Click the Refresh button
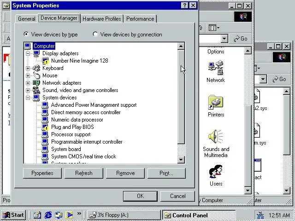This screenshot has width=295, height=221. [x=84, y=173]
